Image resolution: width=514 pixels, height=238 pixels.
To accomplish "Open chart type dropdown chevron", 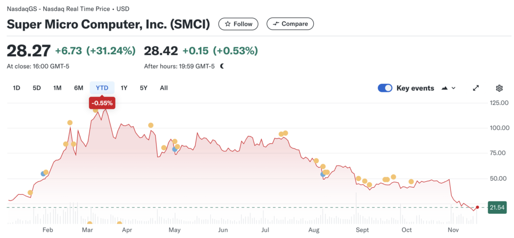I will [454, 88].
